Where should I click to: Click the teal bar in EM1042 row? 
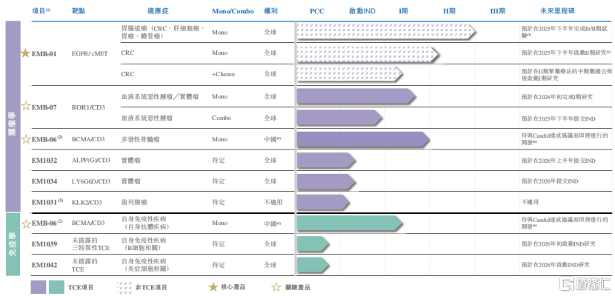[313, 265]
